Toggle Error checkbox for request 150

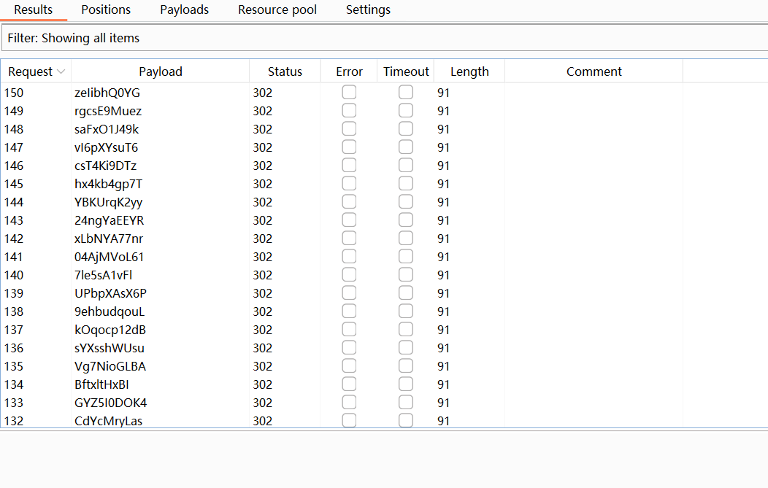click(349, 93)
